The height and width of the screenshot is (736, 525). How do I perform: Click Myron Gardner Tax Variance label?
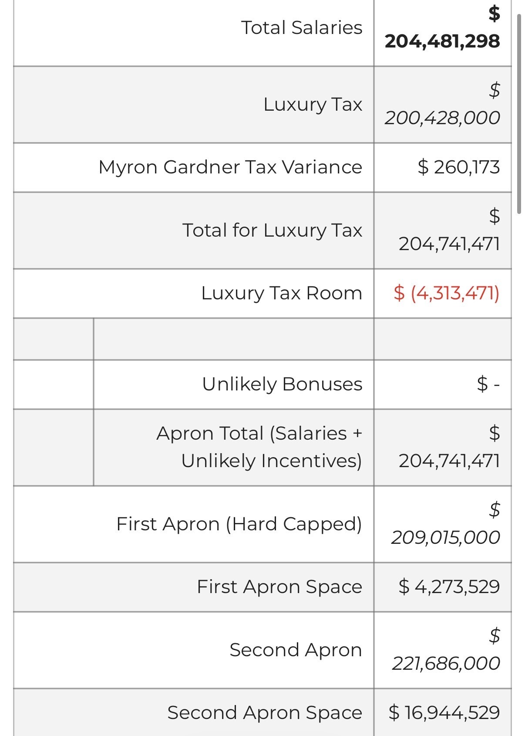point(230,167)
